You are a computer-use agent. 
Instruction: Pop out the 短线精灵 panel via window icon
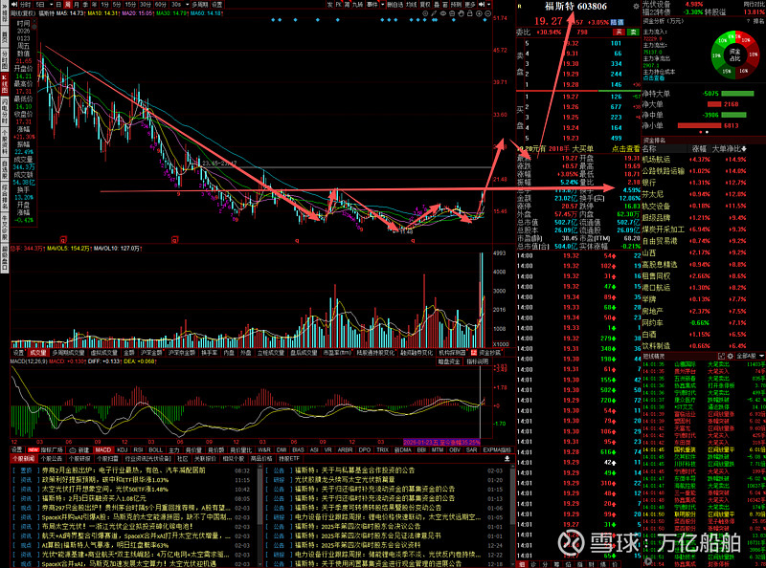[x=721, y=357]
